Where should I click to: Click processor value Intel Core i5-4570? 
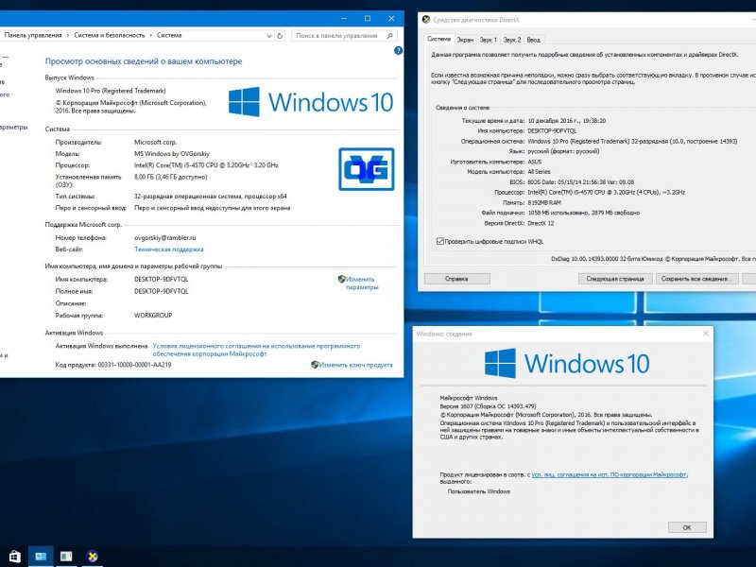click(x=206, y=165)
